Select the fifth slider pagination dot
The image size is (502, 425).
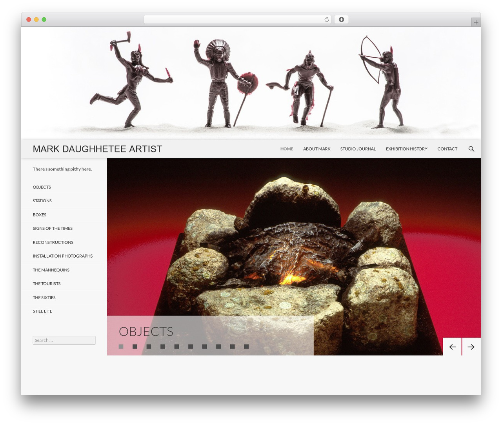(177, 347)
